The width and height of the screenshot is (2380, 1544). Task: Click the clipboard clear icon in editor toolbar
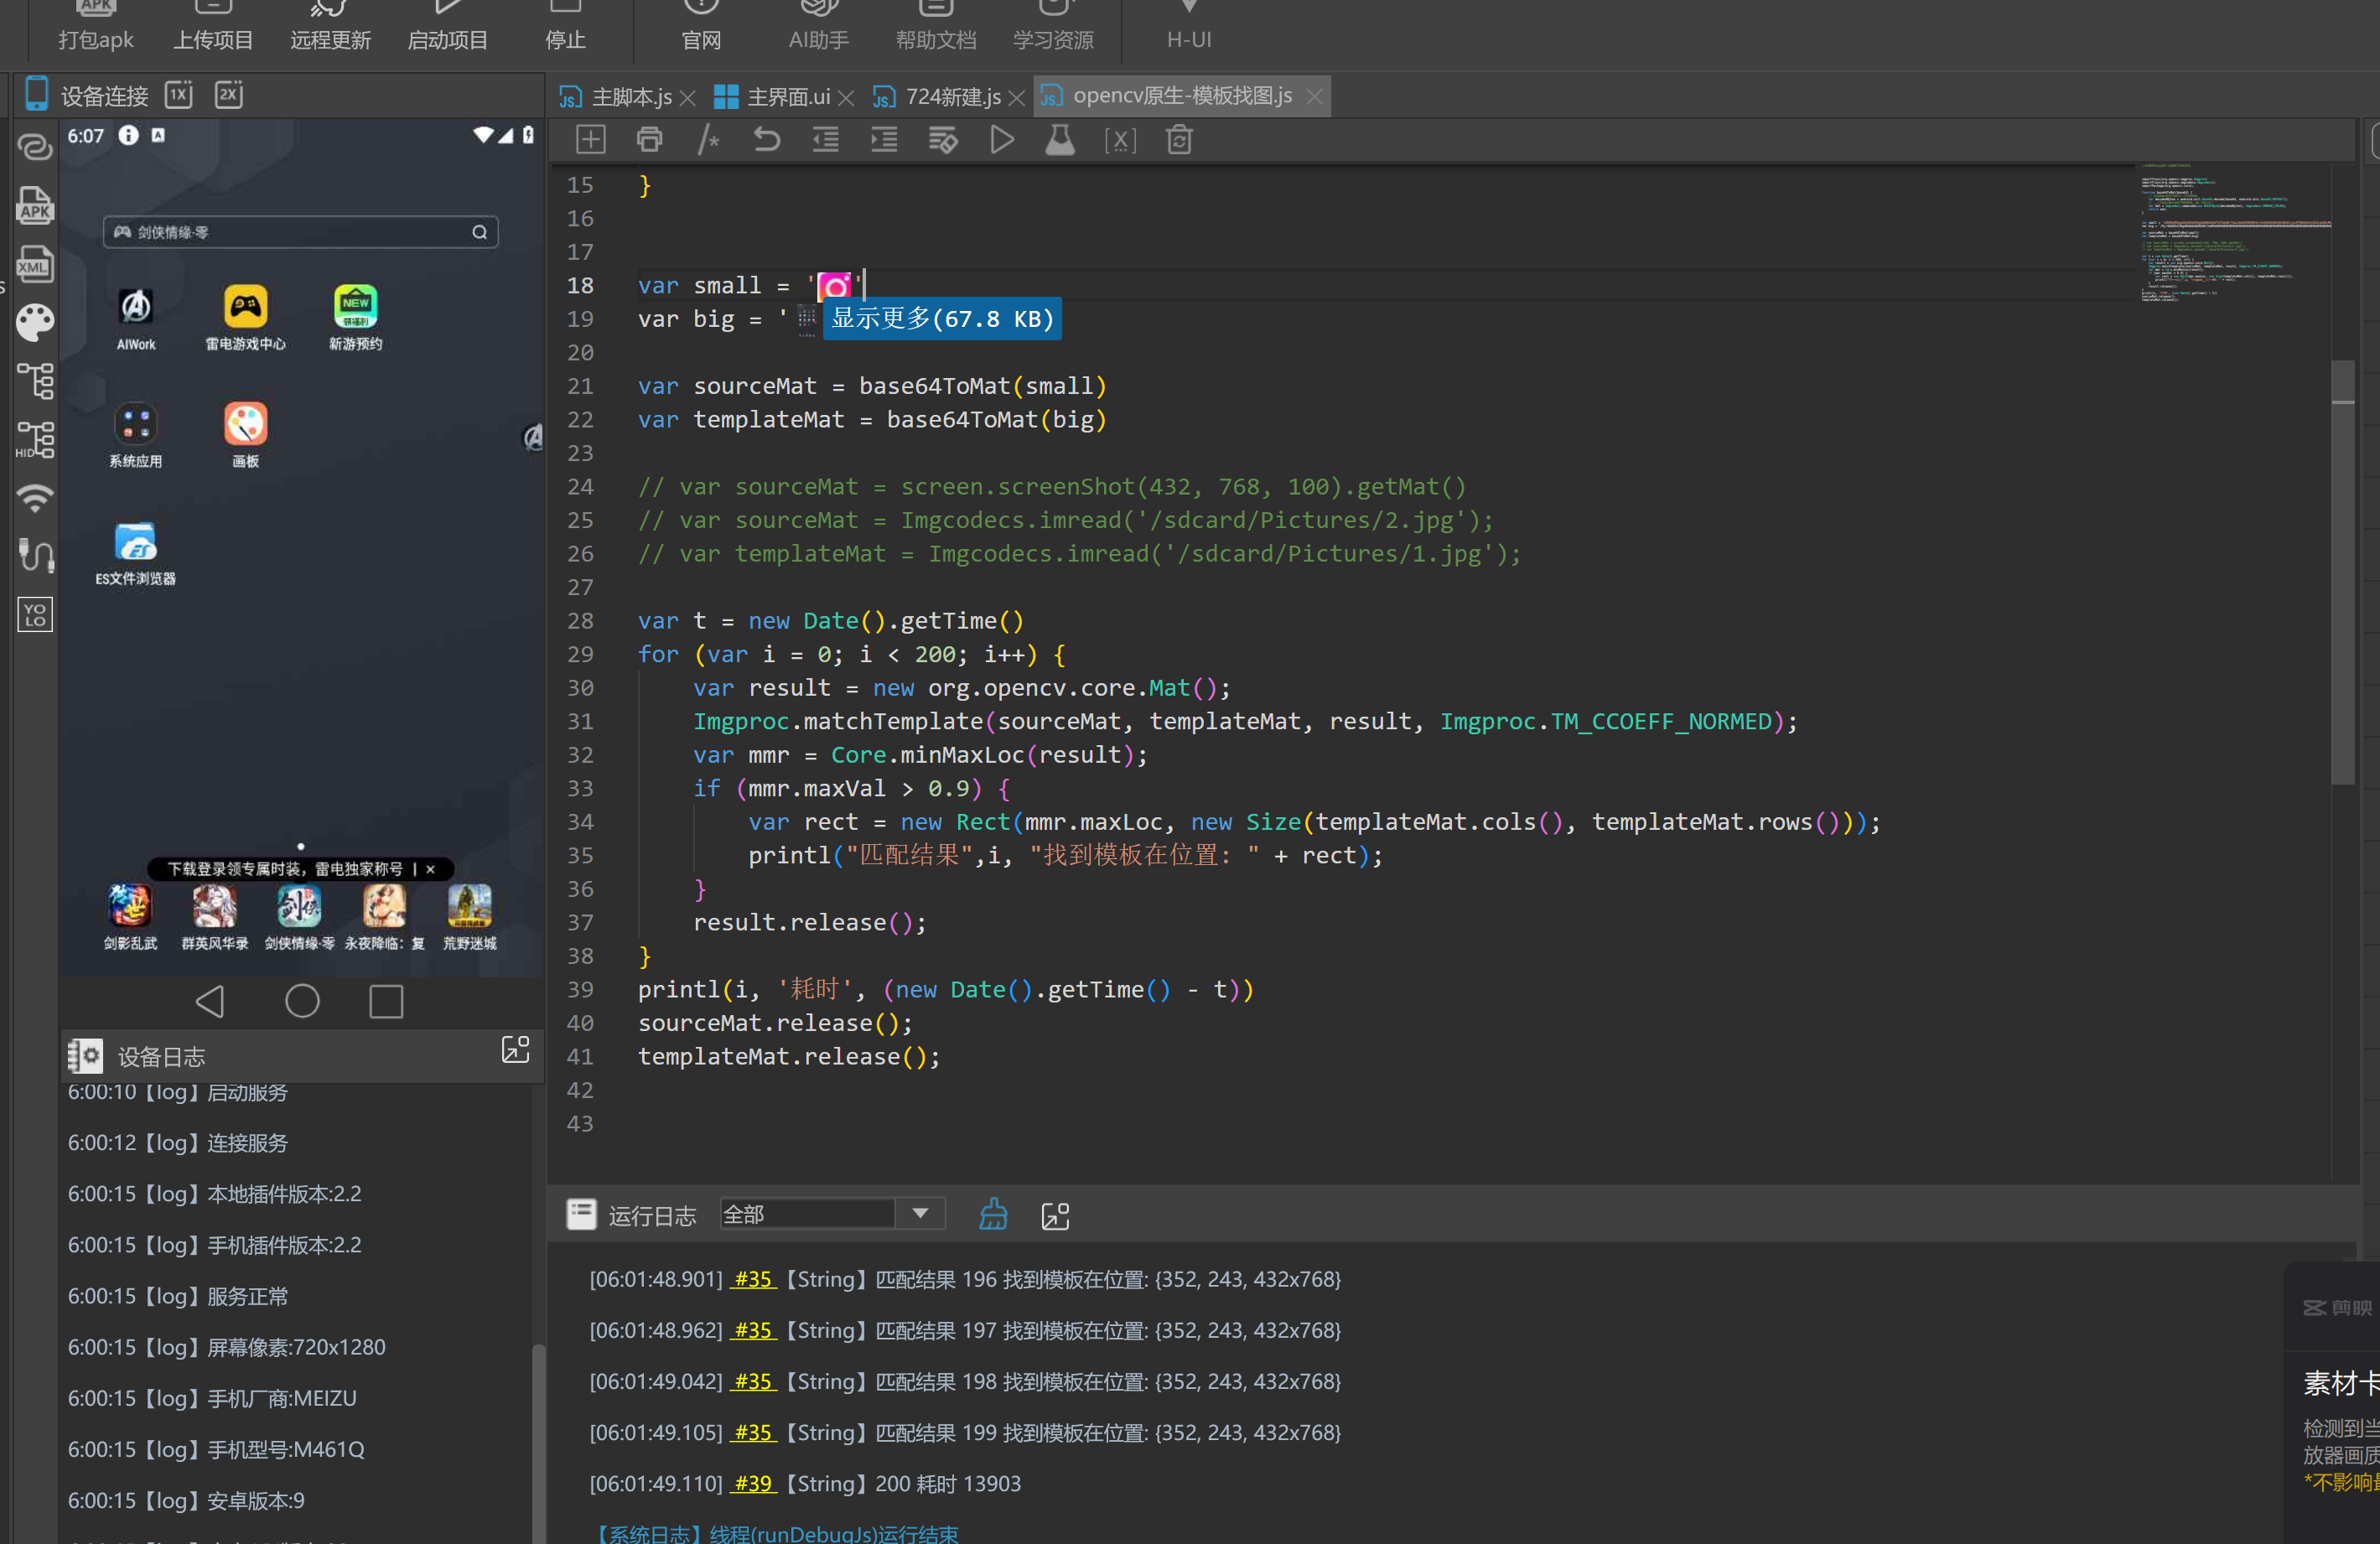coord(1179,140)
